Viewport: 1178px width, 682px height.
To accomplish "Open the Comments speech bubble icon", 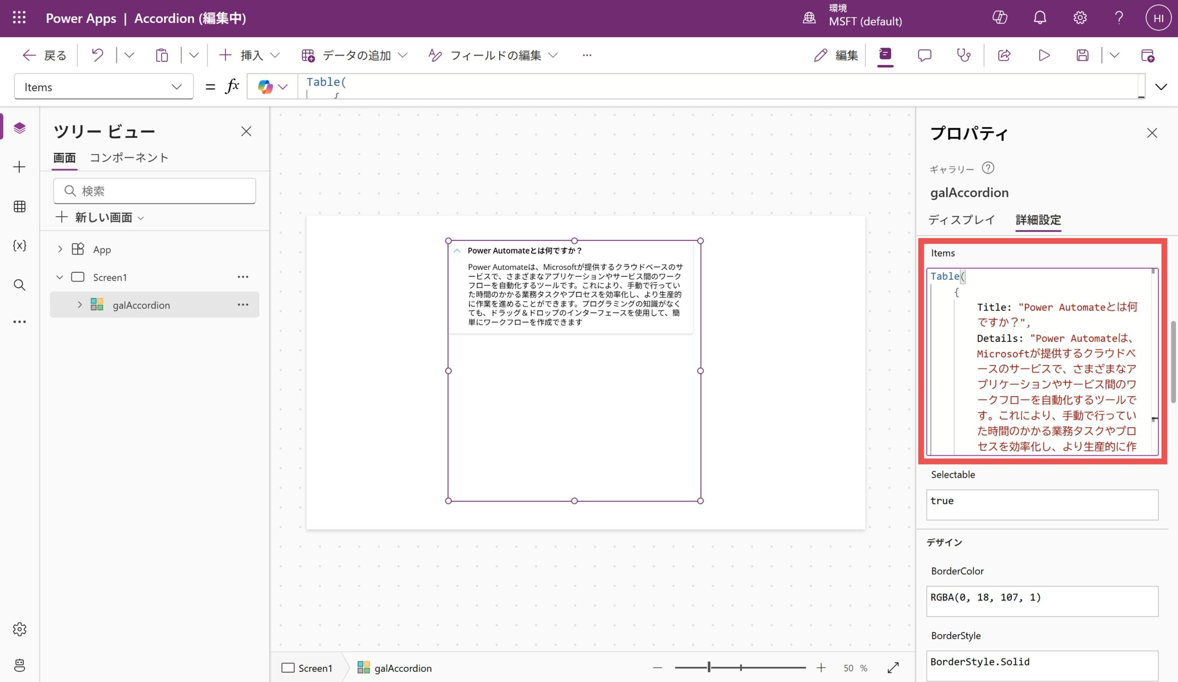I will point(924,55).
